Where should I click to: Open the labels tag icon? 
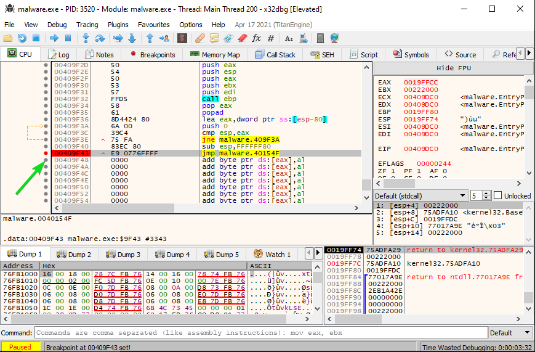pos(228,38)
